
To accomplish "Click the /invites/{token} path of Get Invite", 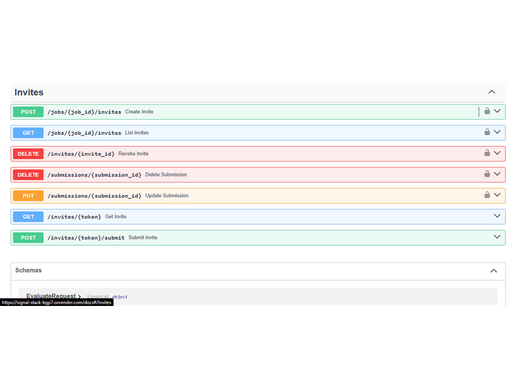I will point(75,217).
